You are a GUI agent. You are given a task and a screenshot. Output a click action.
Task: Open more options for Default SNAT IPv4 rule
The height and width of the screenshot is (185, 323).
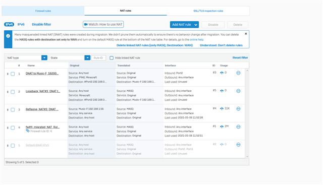pos(238,145)
